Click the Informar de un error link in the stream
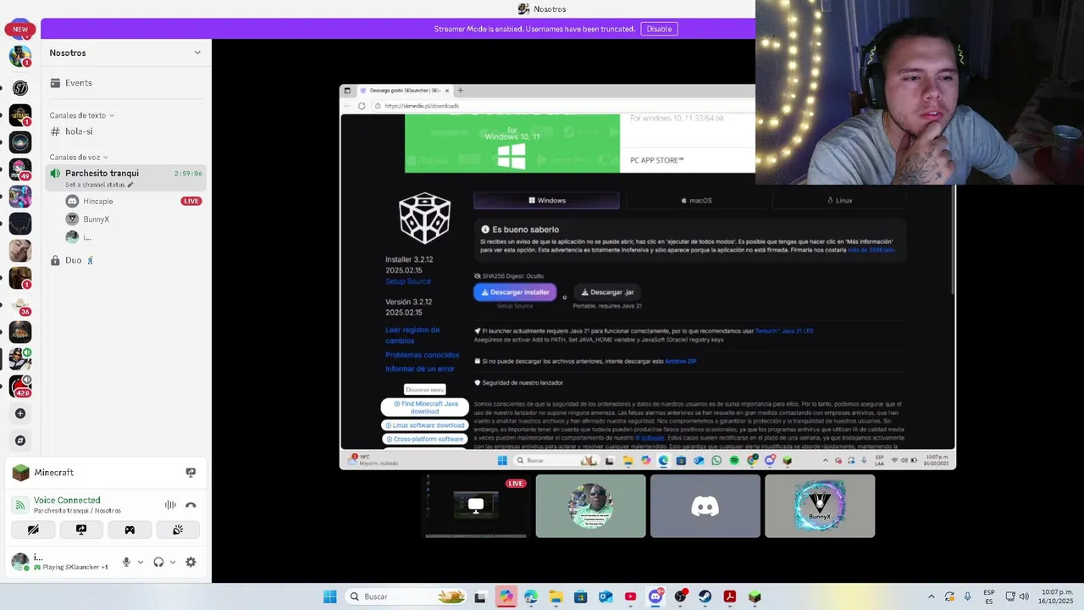 click(420, 369)
